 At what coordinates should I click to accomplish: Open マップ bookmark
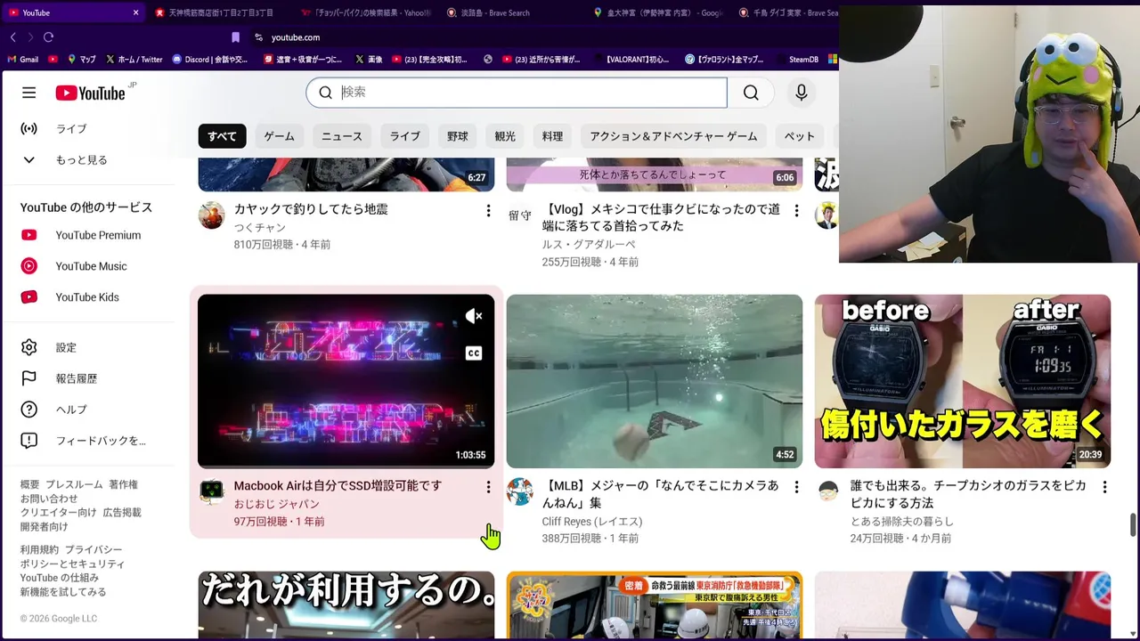point(81,60)
